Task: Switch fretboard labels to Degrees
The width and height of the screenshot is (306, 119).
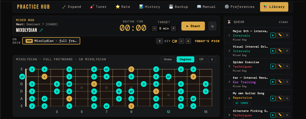Action: 185,59
